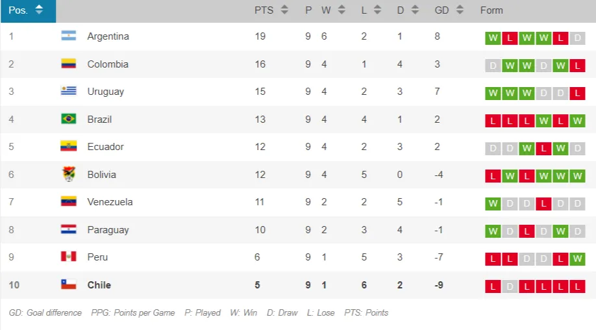Click the Chile flag icon
The height and width of the screenshot is (330, 596).
coord(69,285)
